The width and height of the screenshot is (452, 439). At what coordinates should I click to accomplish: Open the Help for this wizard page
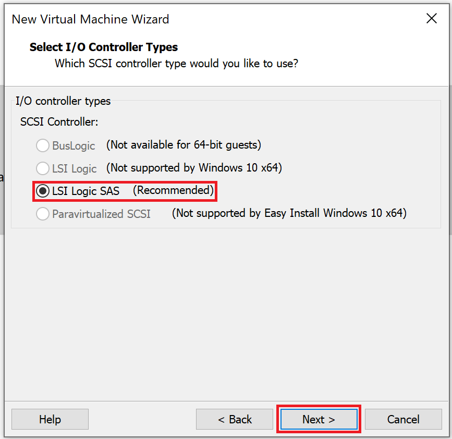50,419
